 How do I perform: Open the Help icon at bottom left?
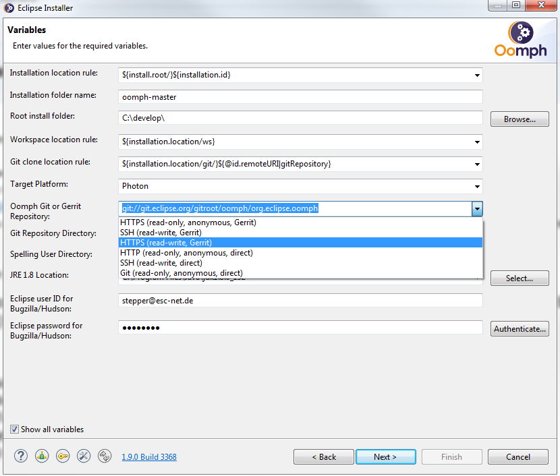[x=21, y=456]
